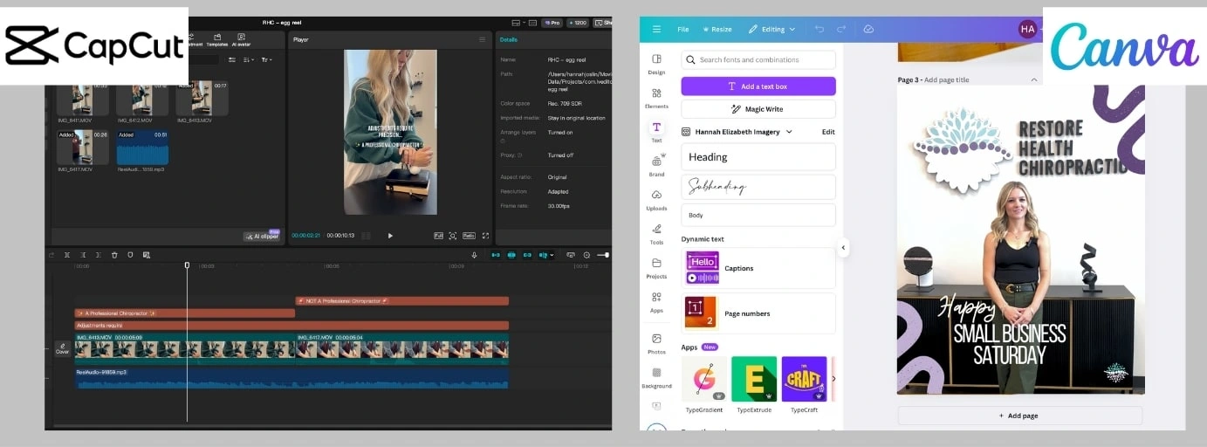Add Heading text style in Canva
This screenshot has height=447, width=1207.
click(758, 157)
